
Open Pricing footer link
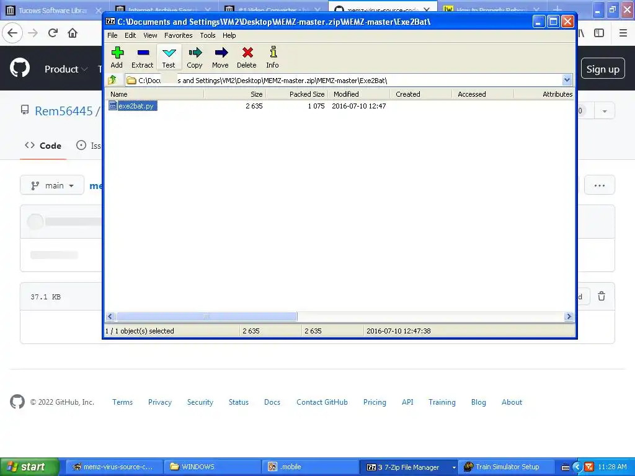[x=375, y=402]
